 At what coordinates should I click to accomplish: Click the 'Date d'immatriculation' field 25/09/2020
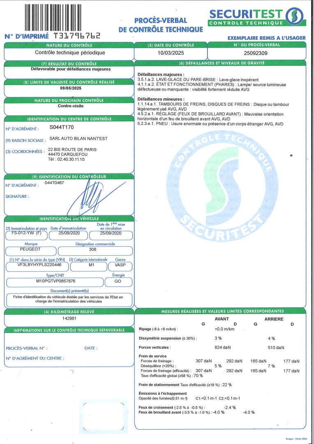(69, 235)
